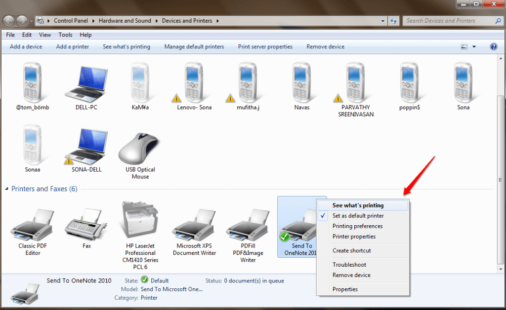Open the Tools menu
The image size is (506, 310).
tap(65, 34)
